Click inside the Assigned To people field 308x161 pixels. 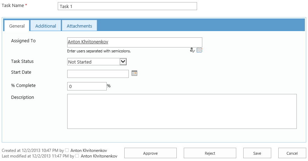[x=154, y=42]
